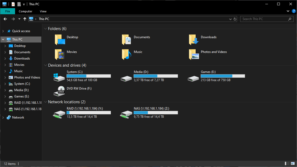Screen dimensions: 297x167
Task: Select Media (D:) in navigation pane
Action: pos(21,90)
